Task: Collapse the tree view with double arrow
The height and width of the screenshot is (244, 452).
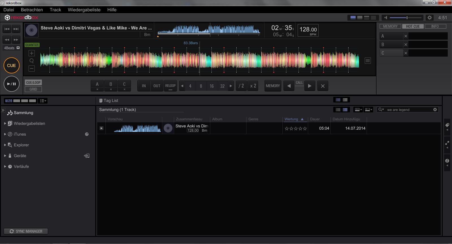Action: (3, 110)
